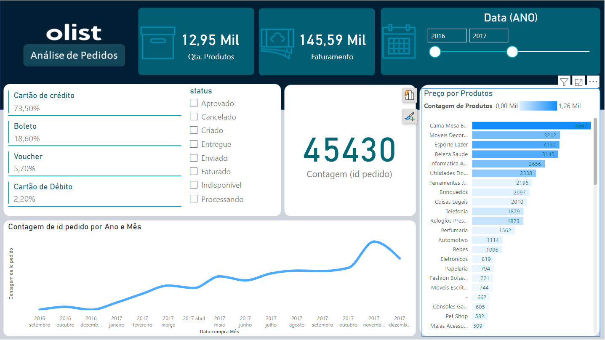The width and height of the screenshot is (605, 340).
Task: Select the Informatica A... bar 2656
Action: coord(508,164)
